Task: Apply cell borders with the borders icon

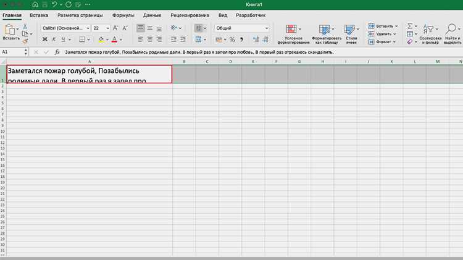Action: coord(81,40)
